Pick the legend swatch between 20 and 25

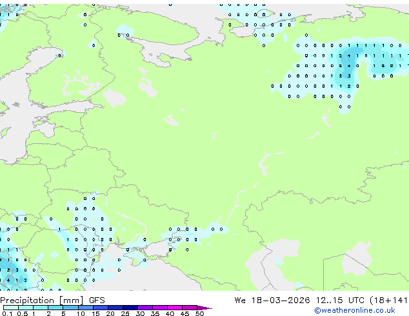115,308
